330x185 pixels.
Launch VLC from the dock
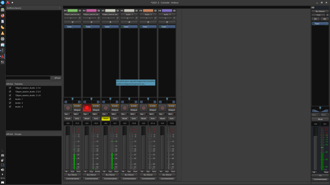pyautogui.click(x=2, y=32)
